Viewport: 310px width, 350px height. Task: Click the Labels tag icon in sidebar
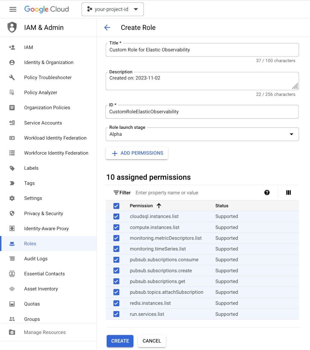pyautogui.click(x=12, y=168)
